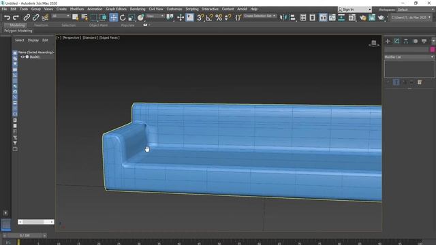This screenshot has height=245, width=436.
Task: Click the Unlink Selection icon
Action: [x=35, y=18]
